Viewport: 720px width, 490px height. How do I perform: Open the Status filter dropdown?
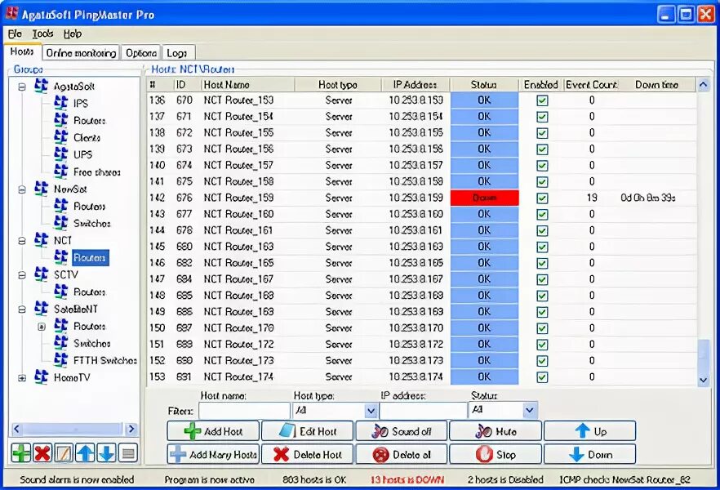pos(530,410)
